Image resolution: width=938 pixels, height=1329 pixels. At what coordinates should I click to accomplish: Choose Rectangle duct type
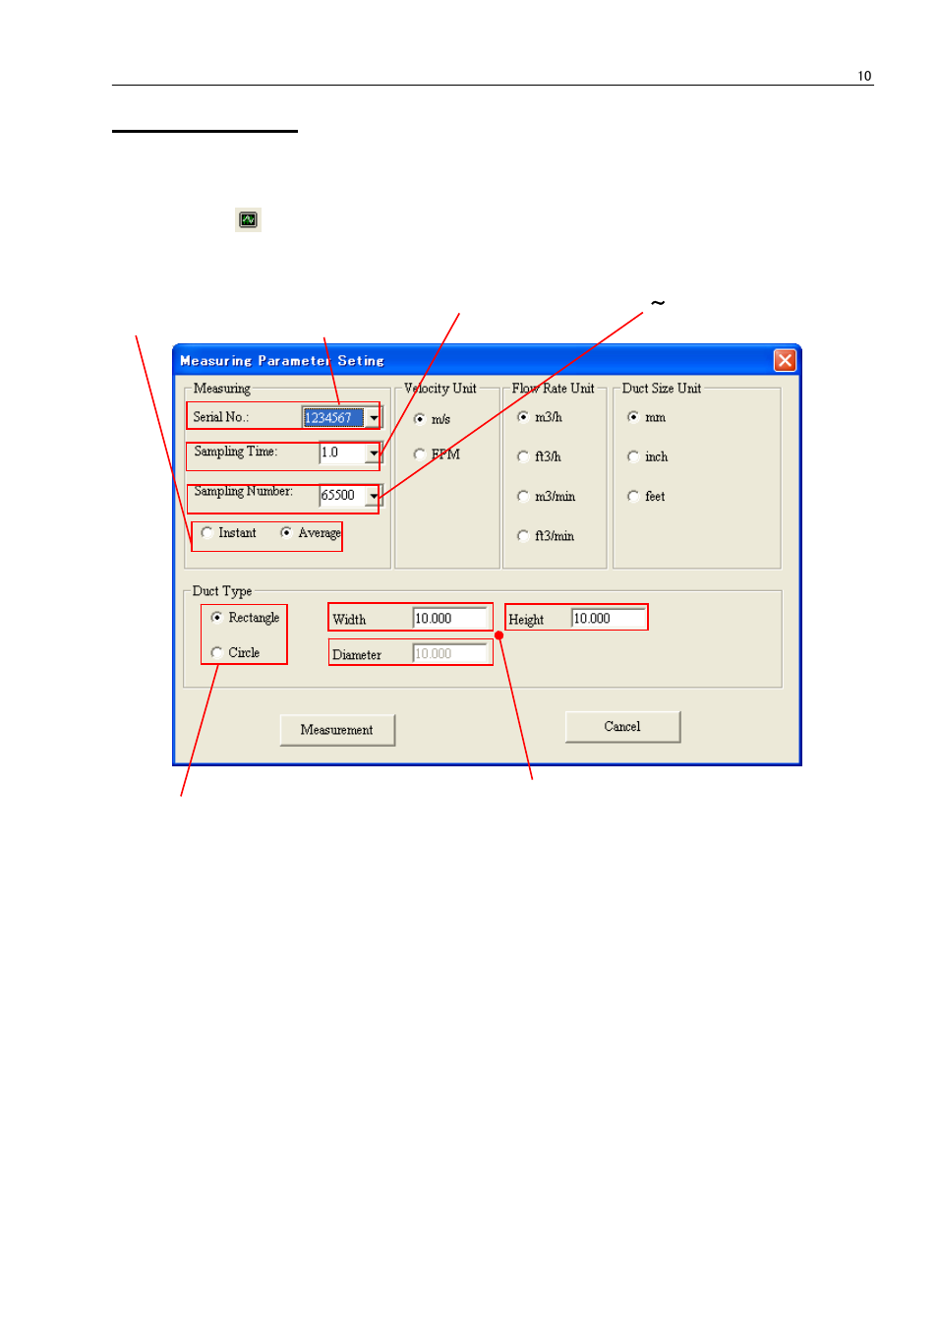point(216,617)
